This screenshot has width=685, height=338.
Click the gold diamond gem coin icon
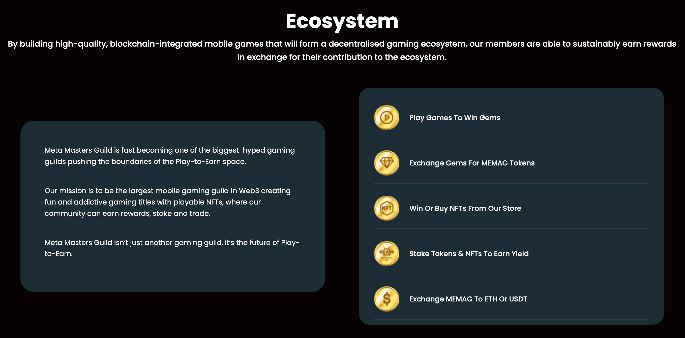[386, 163]
